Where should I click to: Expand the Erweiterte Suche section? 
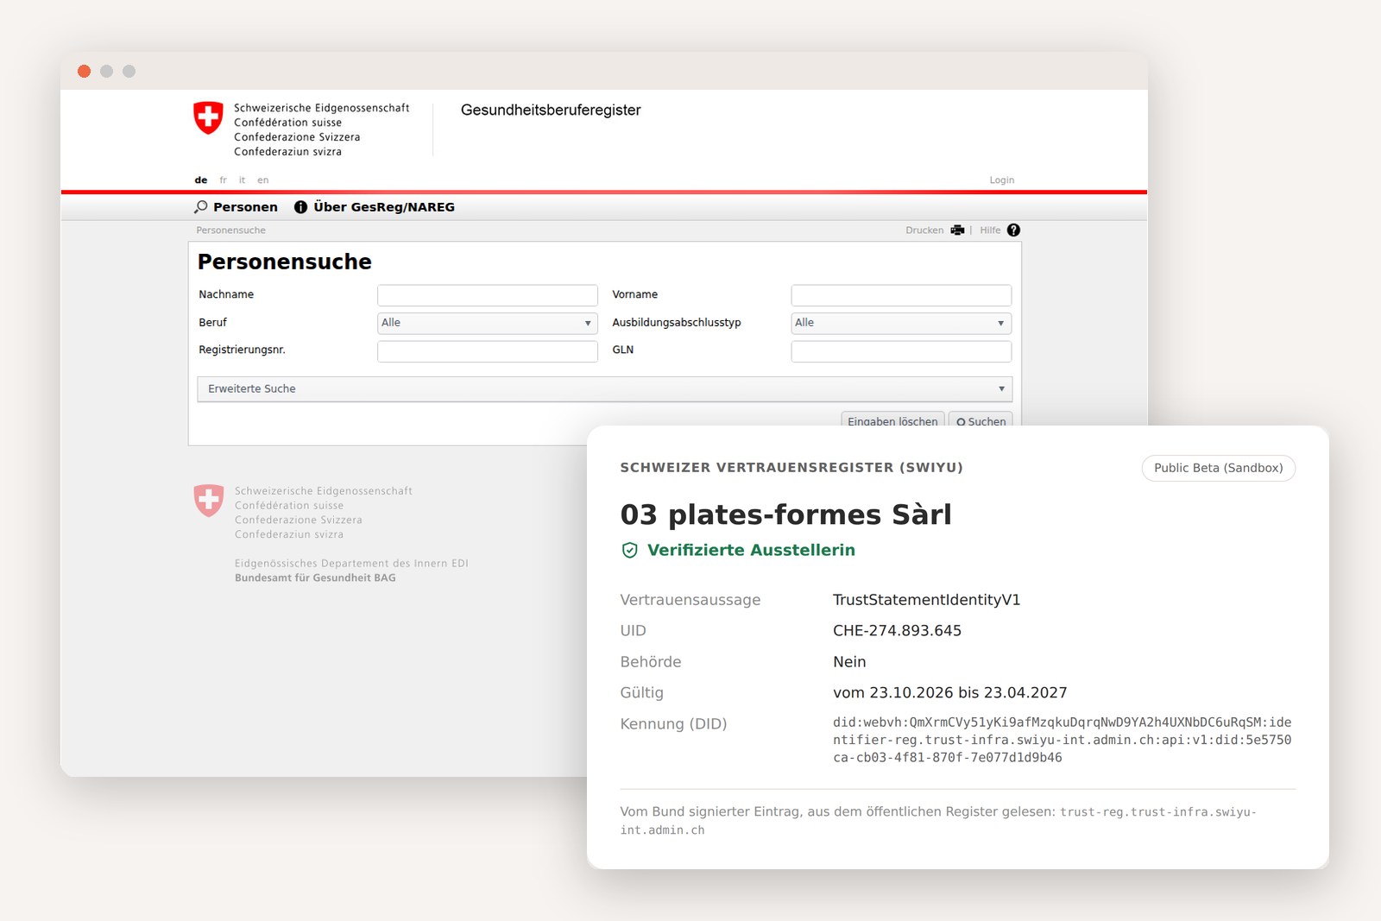(604, 389)
